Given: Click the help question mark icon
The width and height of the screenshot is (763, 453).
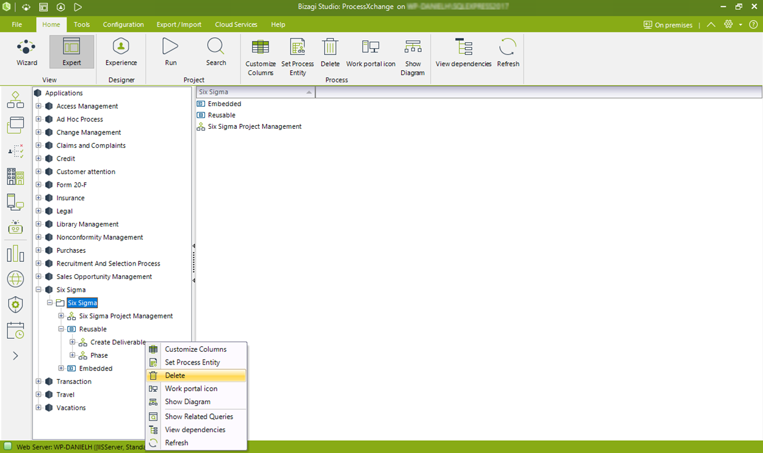Looking at the screenshot, I should pos(753,24).
